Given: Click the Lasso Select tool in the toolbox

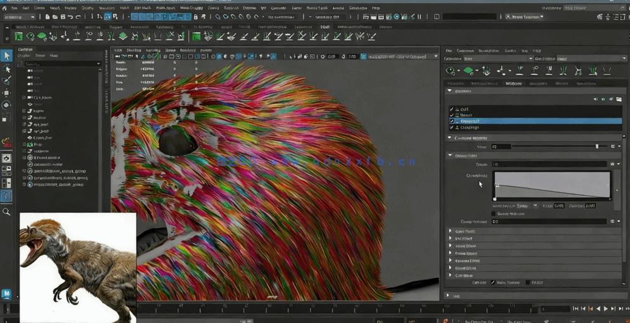Looking at the screenshot, I should coord(6,68).
